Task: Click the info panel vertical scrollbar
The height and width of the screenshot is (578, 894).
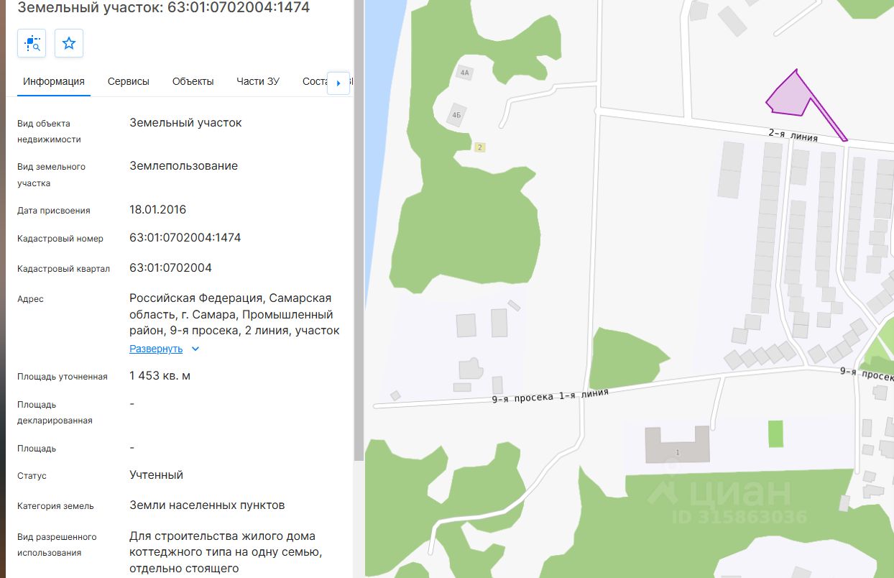Action: click(x=359, y=230)
